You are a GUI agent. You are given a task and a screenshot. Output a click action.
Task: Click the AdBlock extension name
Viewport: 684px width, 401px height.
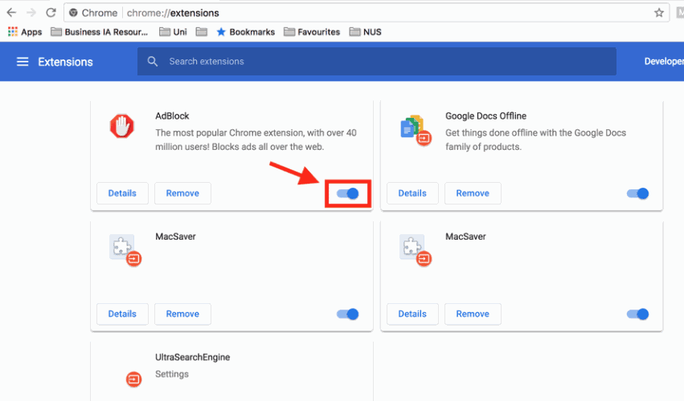pyautogui.click(x=172, y=115)
